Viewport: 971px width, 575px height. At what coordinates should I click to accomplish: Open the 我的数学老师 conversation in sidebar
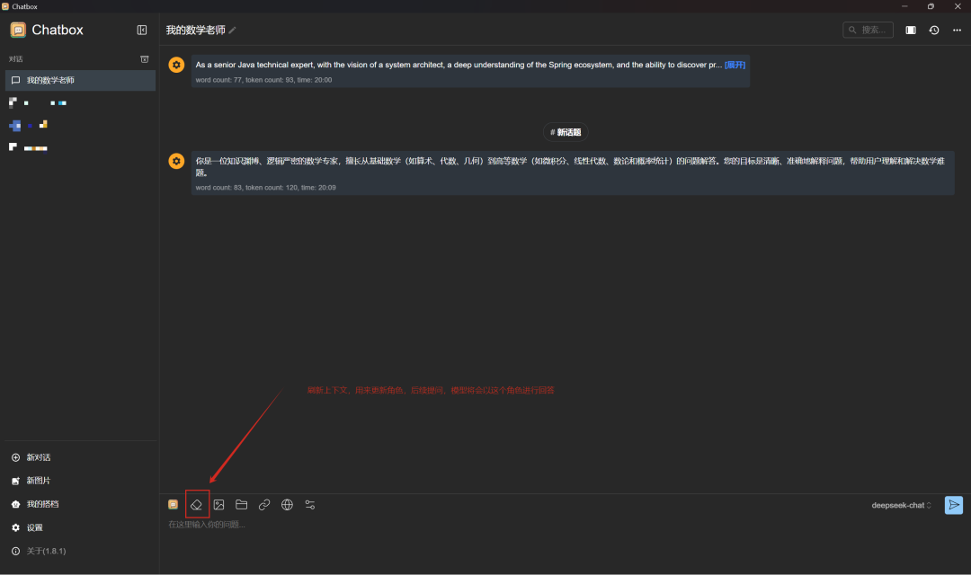[x=81, y=81]
